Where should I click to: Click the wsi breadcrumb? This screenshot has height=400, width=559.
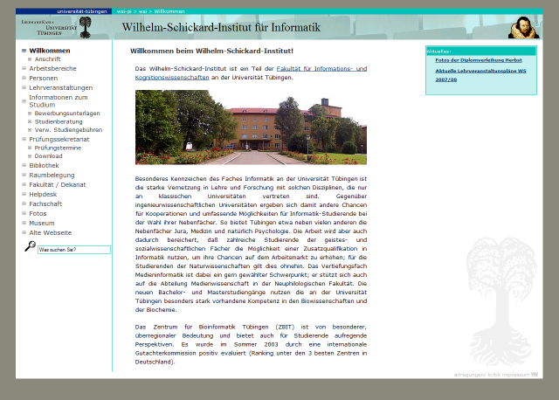(142, 11)
